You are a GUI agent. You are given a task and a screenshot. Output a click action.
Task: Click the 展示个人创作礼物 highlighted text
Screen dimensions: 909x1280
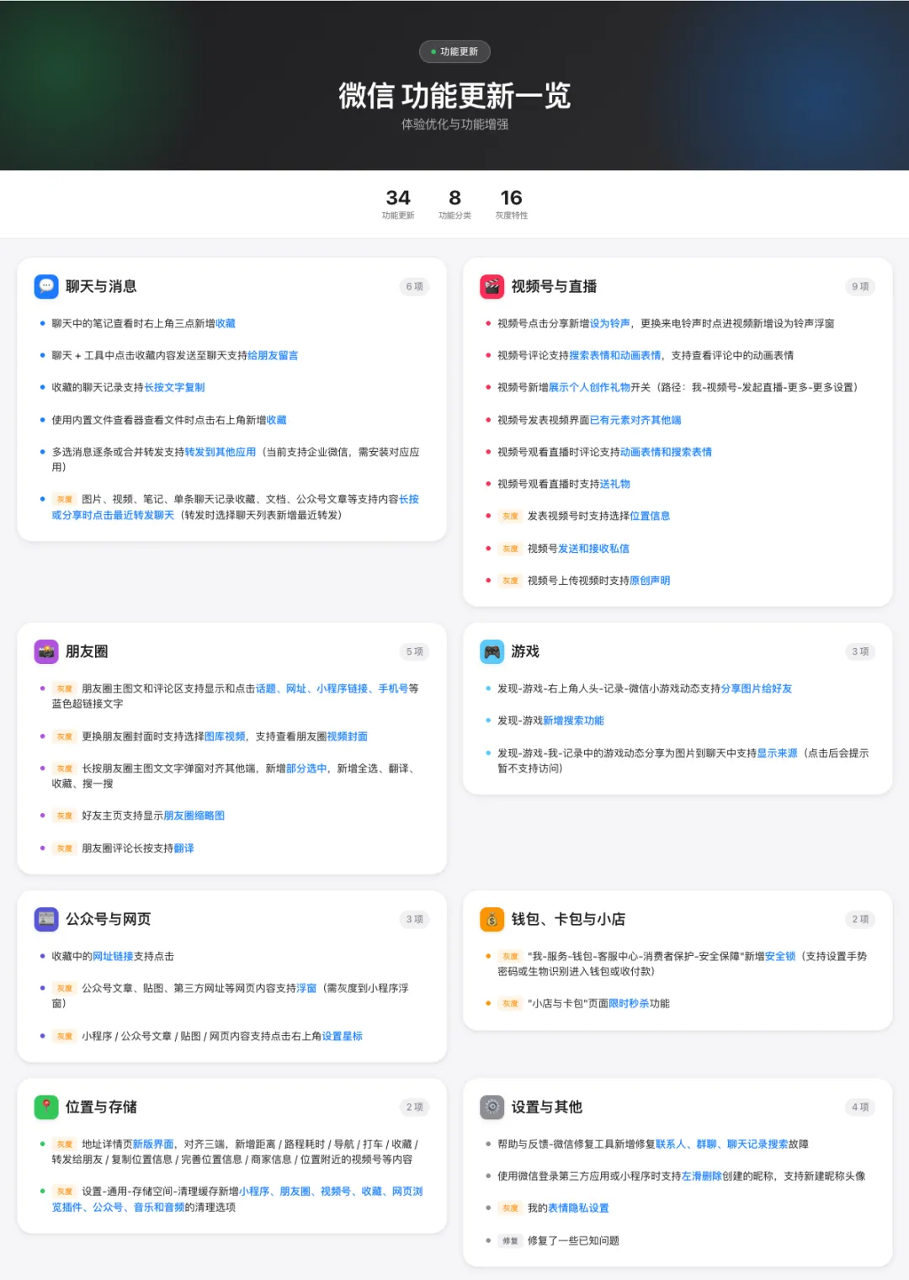589,387
